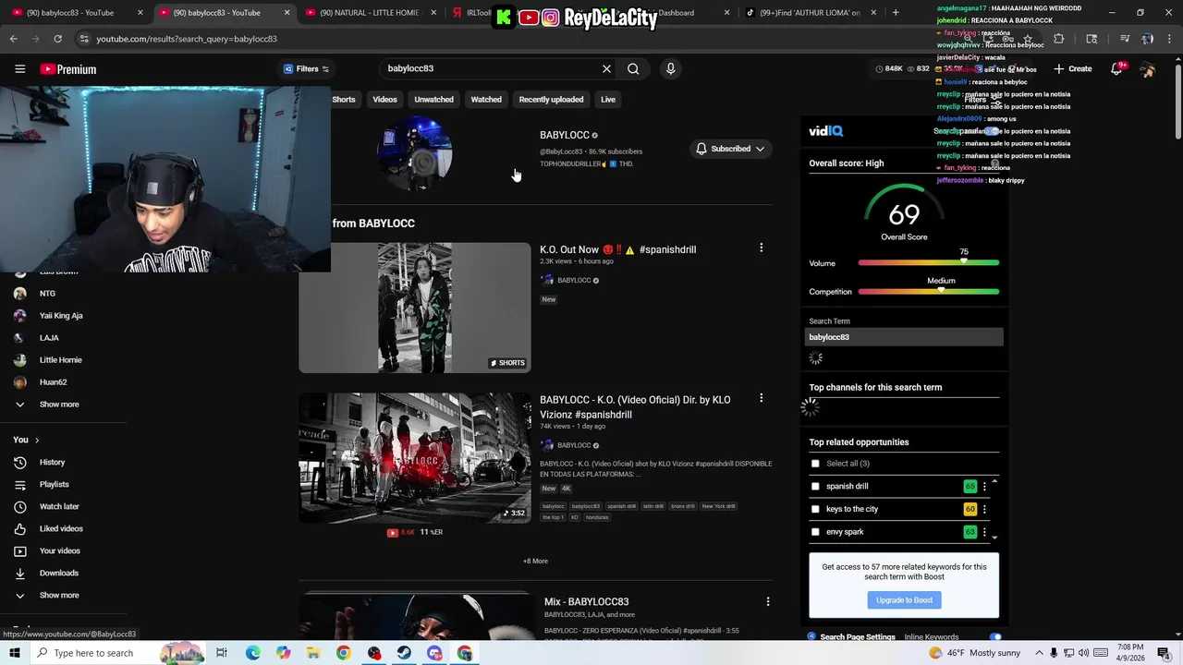The height and width of the screenshot is (665, 1183).
Task: Open more actions for the BABYLOCC K.O. video
Action: click(x=761, y=398)
